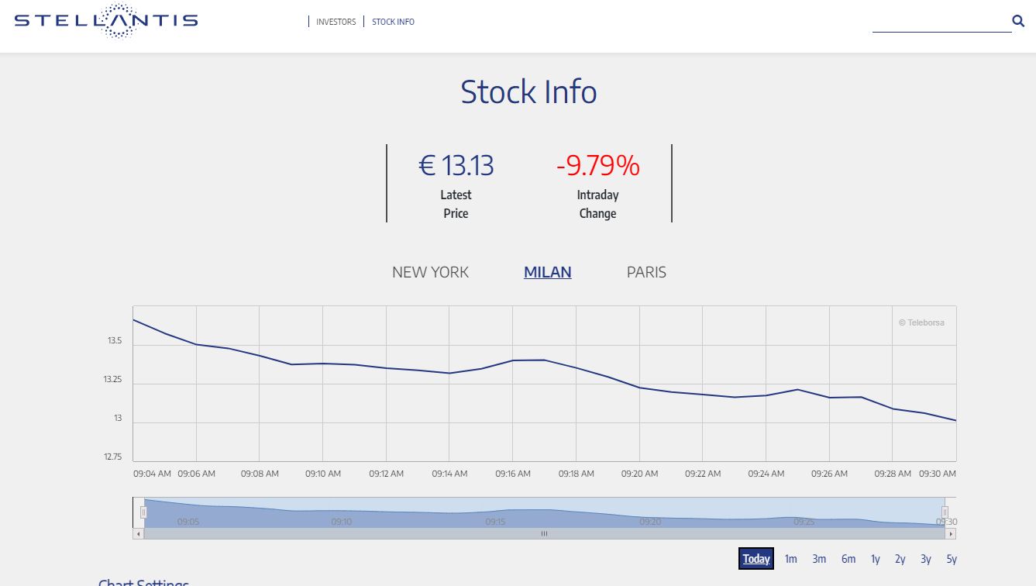
Task: Click the Stock Info page heading
Action: pyautogui.click(x=528, y=92)
